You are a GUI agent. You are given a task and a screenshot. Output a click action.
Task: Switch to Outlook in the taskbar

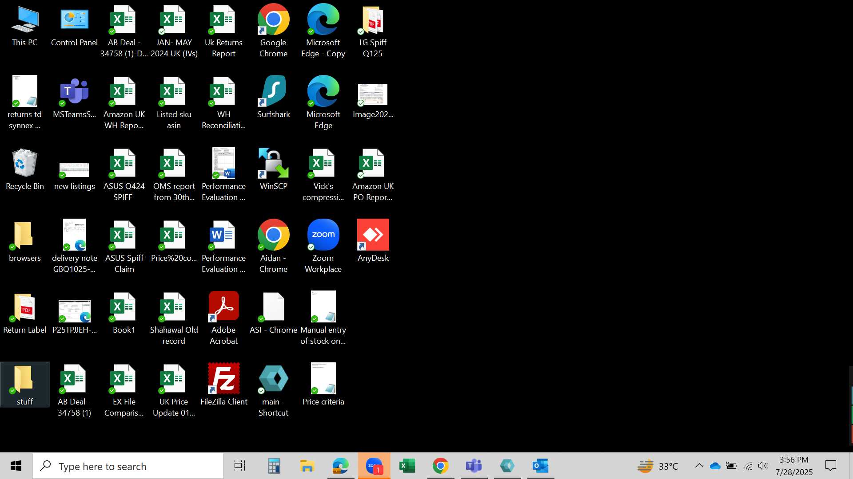tap(541, 466)
